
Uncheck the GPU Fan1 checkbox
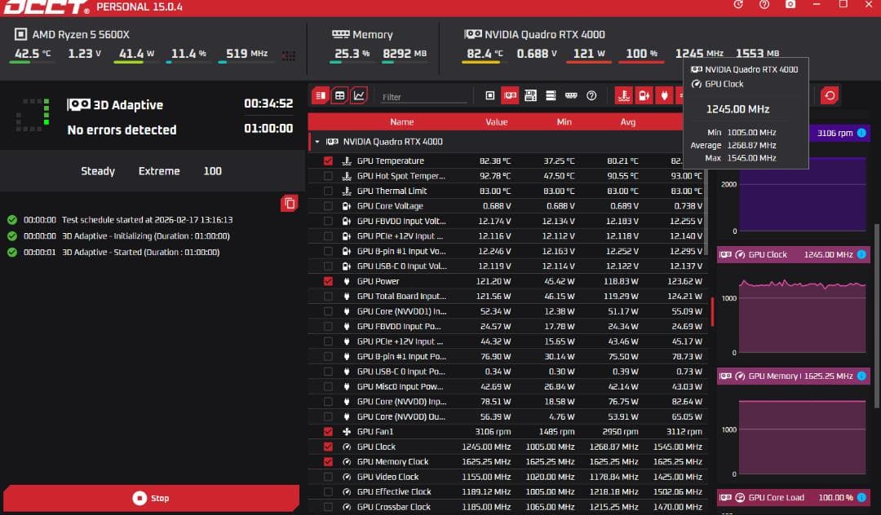328,432
